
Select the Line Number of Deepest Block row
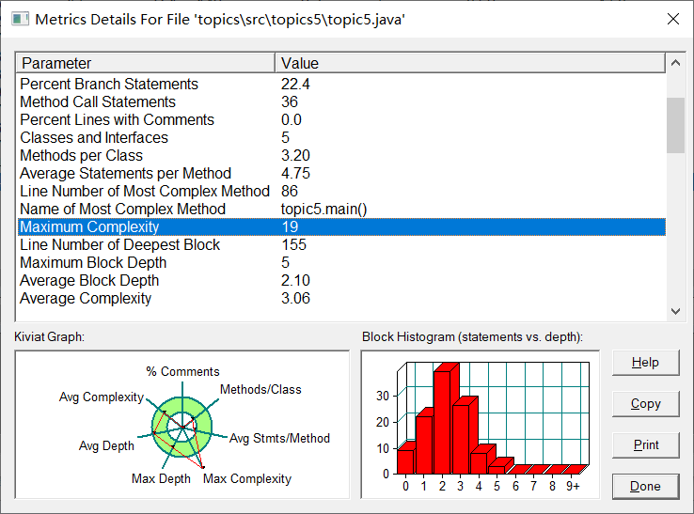[340, 244]
